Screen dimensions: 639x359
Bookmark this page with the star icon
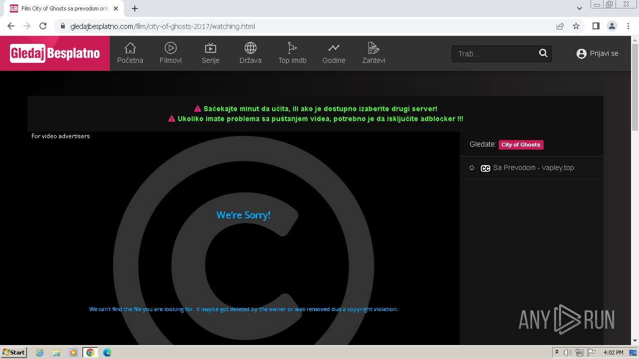576,26
